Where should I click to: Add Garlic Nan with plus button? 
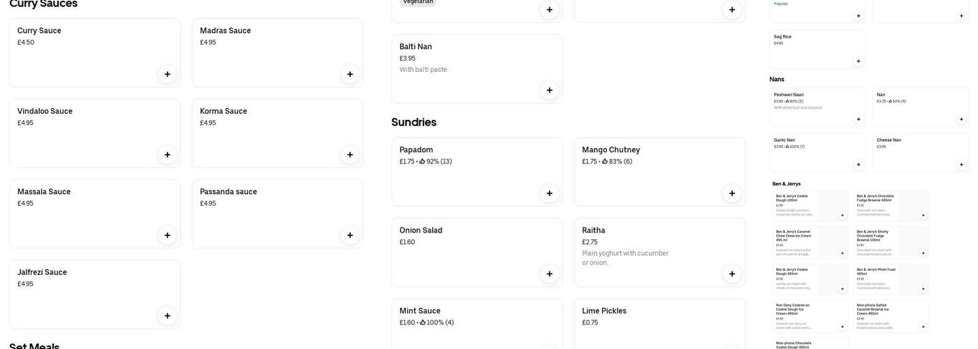click(x=859, y=165)
